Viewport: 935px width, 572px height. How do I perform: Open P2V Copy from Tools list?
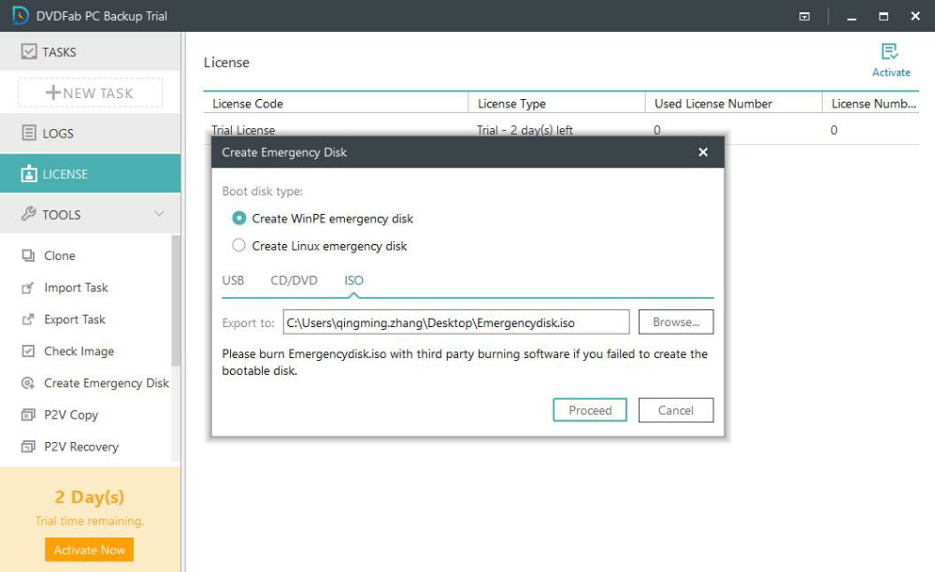(x=71, y=415)
